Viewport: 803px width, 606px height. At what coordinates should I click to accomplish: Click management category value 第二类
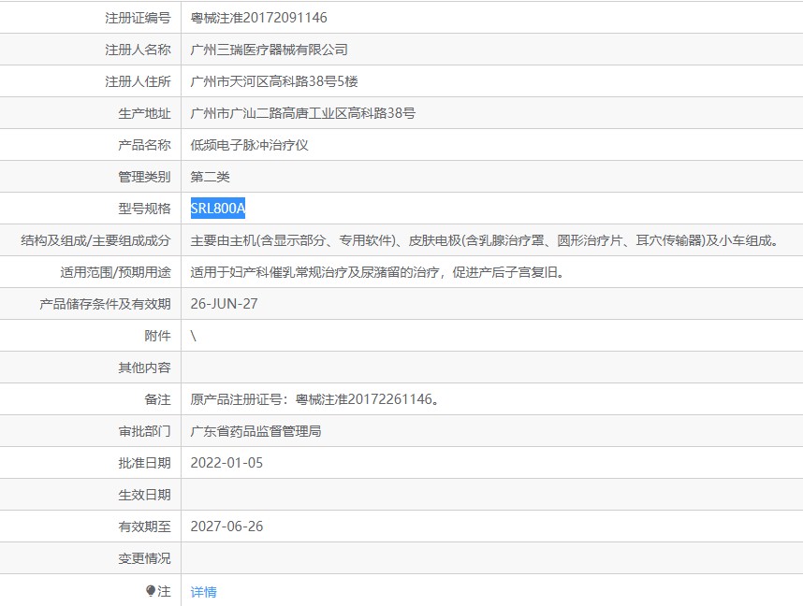pos(210,177)
